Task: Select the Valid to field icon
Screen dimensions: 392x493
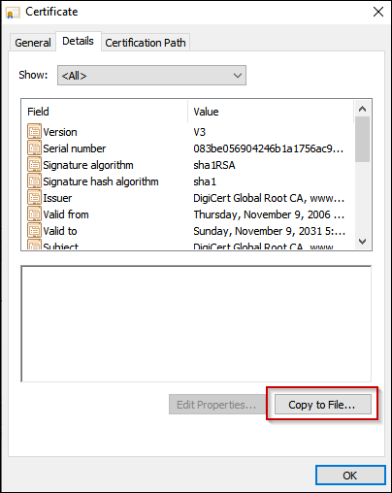Action: coord(34,230)
